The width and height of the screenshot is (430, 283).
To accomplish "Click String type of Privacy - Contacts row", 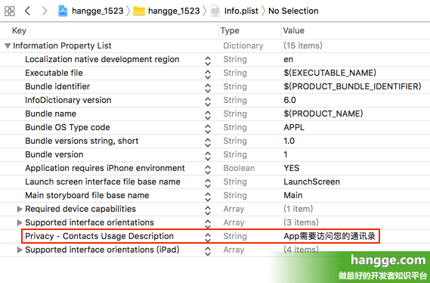I will [235, 236].
